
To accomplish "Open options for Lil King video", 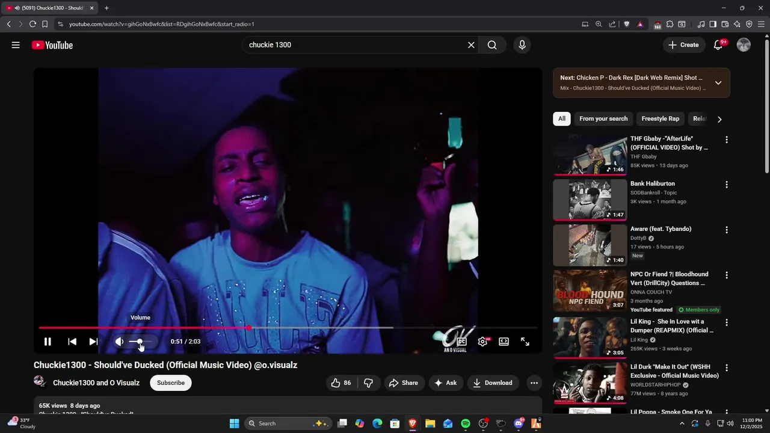I will 727,322.
